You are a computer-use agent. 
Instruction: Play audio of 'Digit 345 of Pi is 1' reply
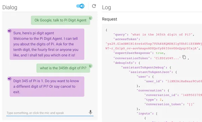click(x=9, y=79)
